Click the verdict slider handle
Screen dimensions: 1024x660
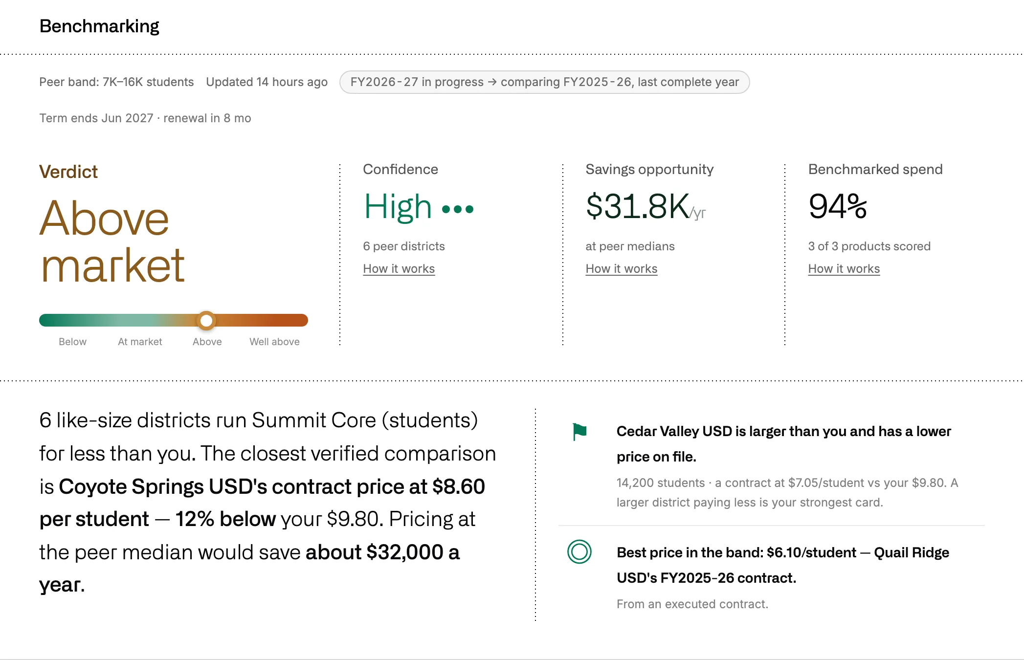[206, 320]
